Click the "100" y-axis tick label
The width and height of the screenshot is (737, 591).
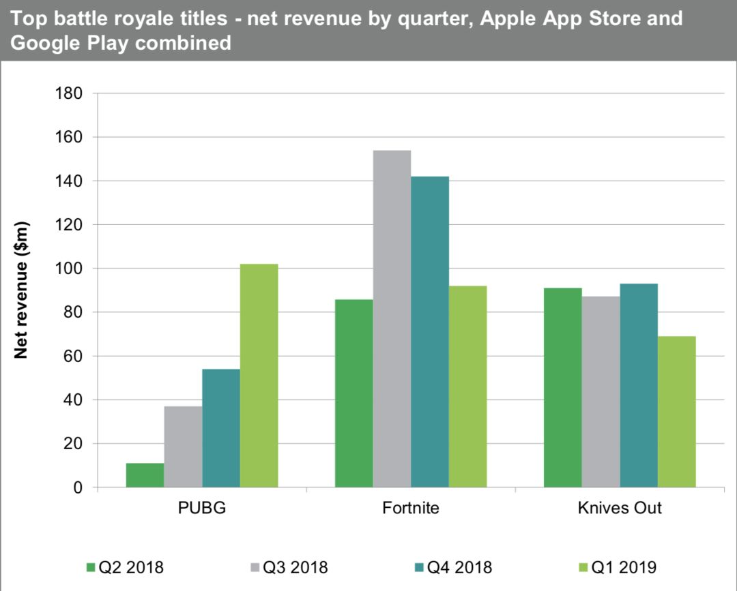tap(69, 269)
